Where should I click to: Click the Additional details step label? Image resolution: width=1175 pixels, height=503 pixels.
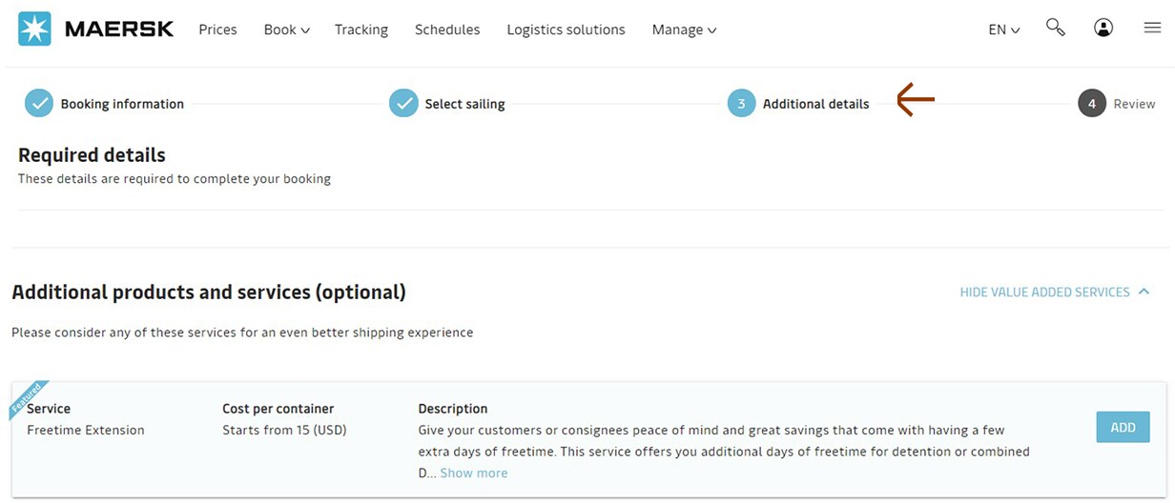(816, 104)
